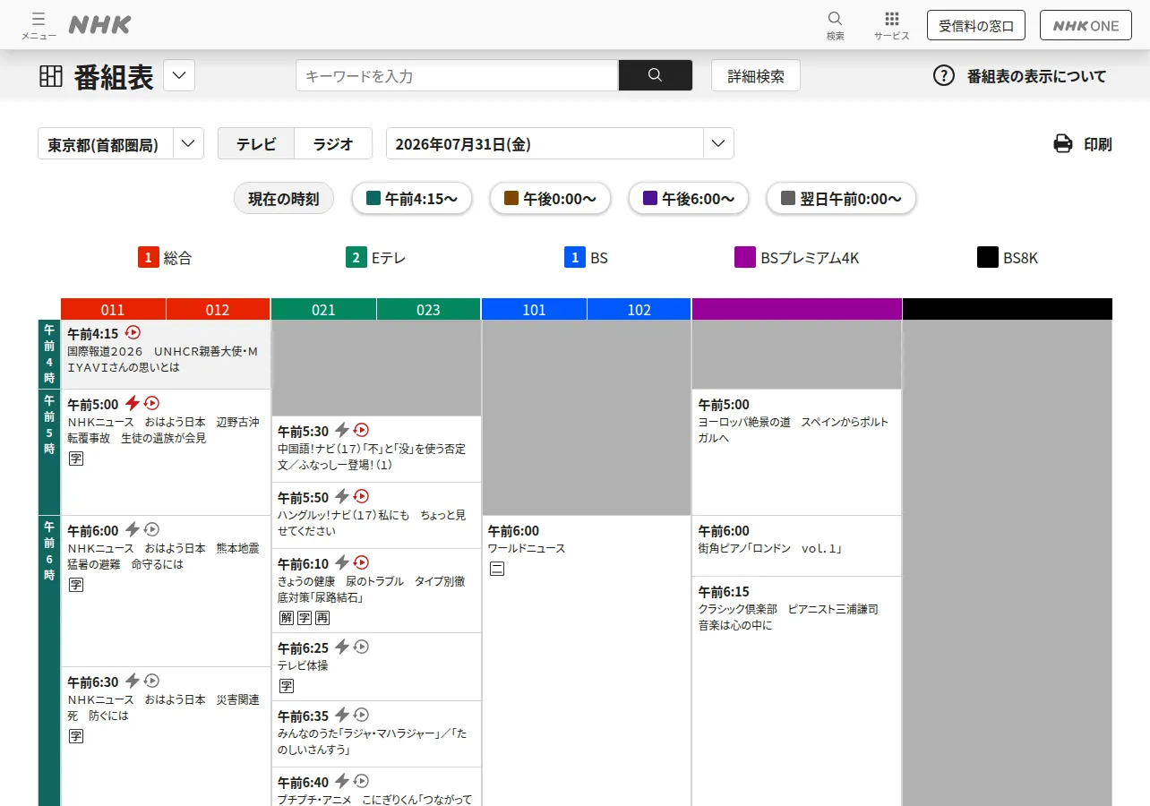This screenshot has width=1150, height=806.
Task: Open the 2026年07月31日(金) date dropdown
Action: pos(560,143)
